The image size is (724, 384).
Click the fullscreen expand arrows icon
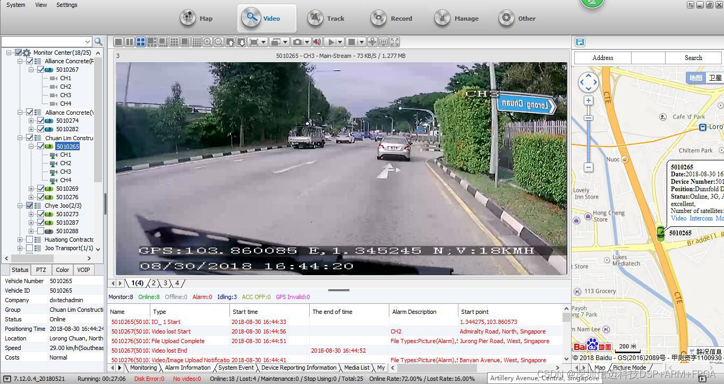click(395, 42)
